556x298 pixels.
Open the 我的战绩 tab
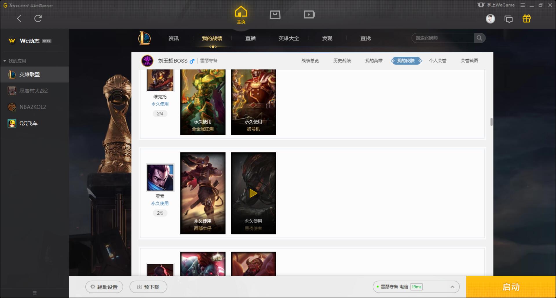coord(212,38)
